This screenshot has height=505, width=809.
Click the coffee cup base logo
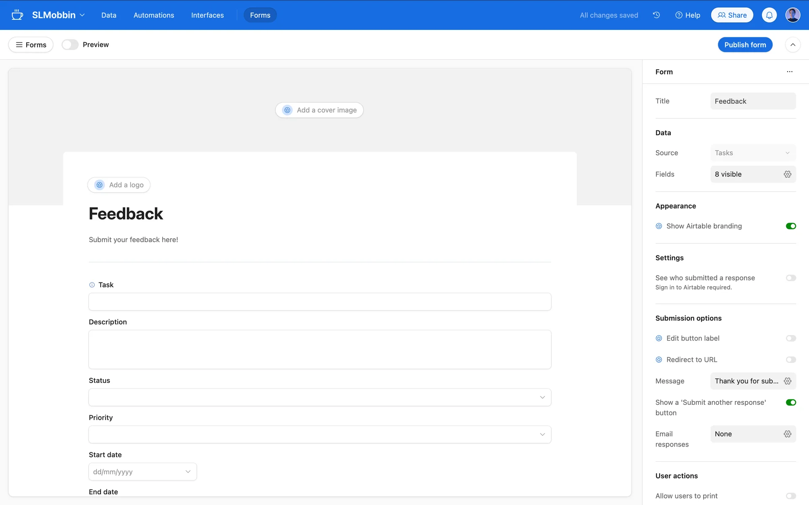pos(17,15)
